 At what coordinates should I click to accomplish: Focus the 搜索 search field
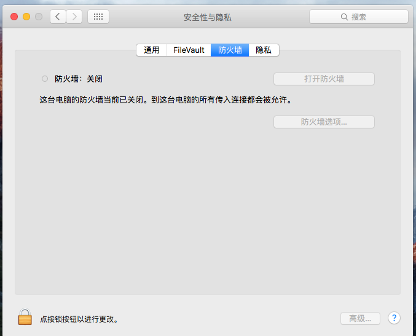(x=359, y=17)
